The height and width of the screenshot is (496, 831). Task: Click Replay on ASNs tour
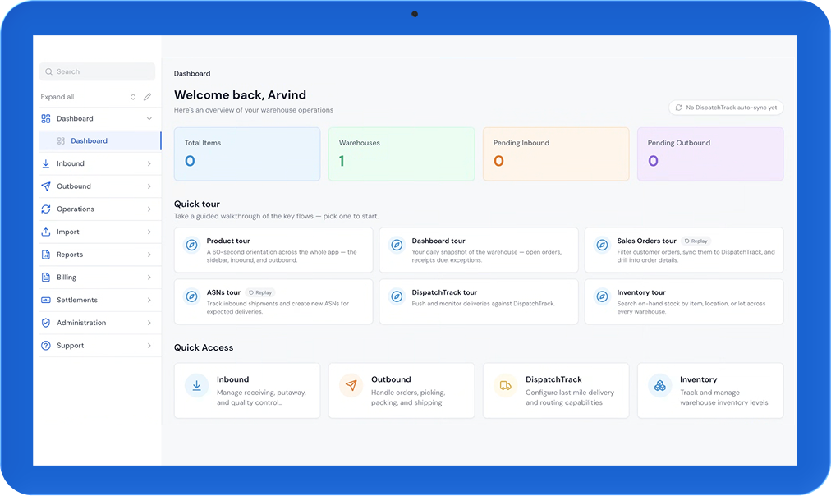(260, 292)
